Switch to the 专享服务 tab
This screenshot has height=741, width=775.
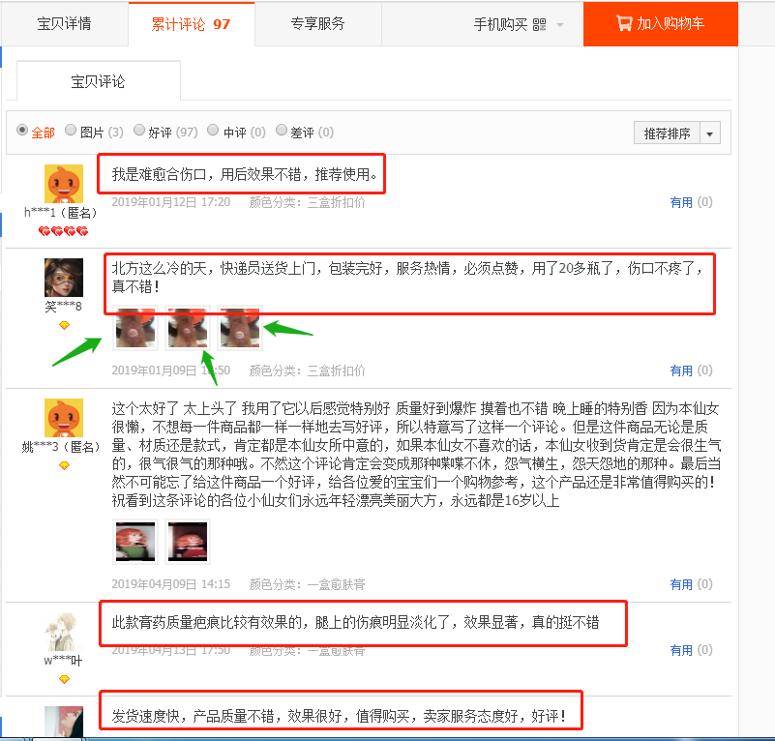(x=317, y=24)
